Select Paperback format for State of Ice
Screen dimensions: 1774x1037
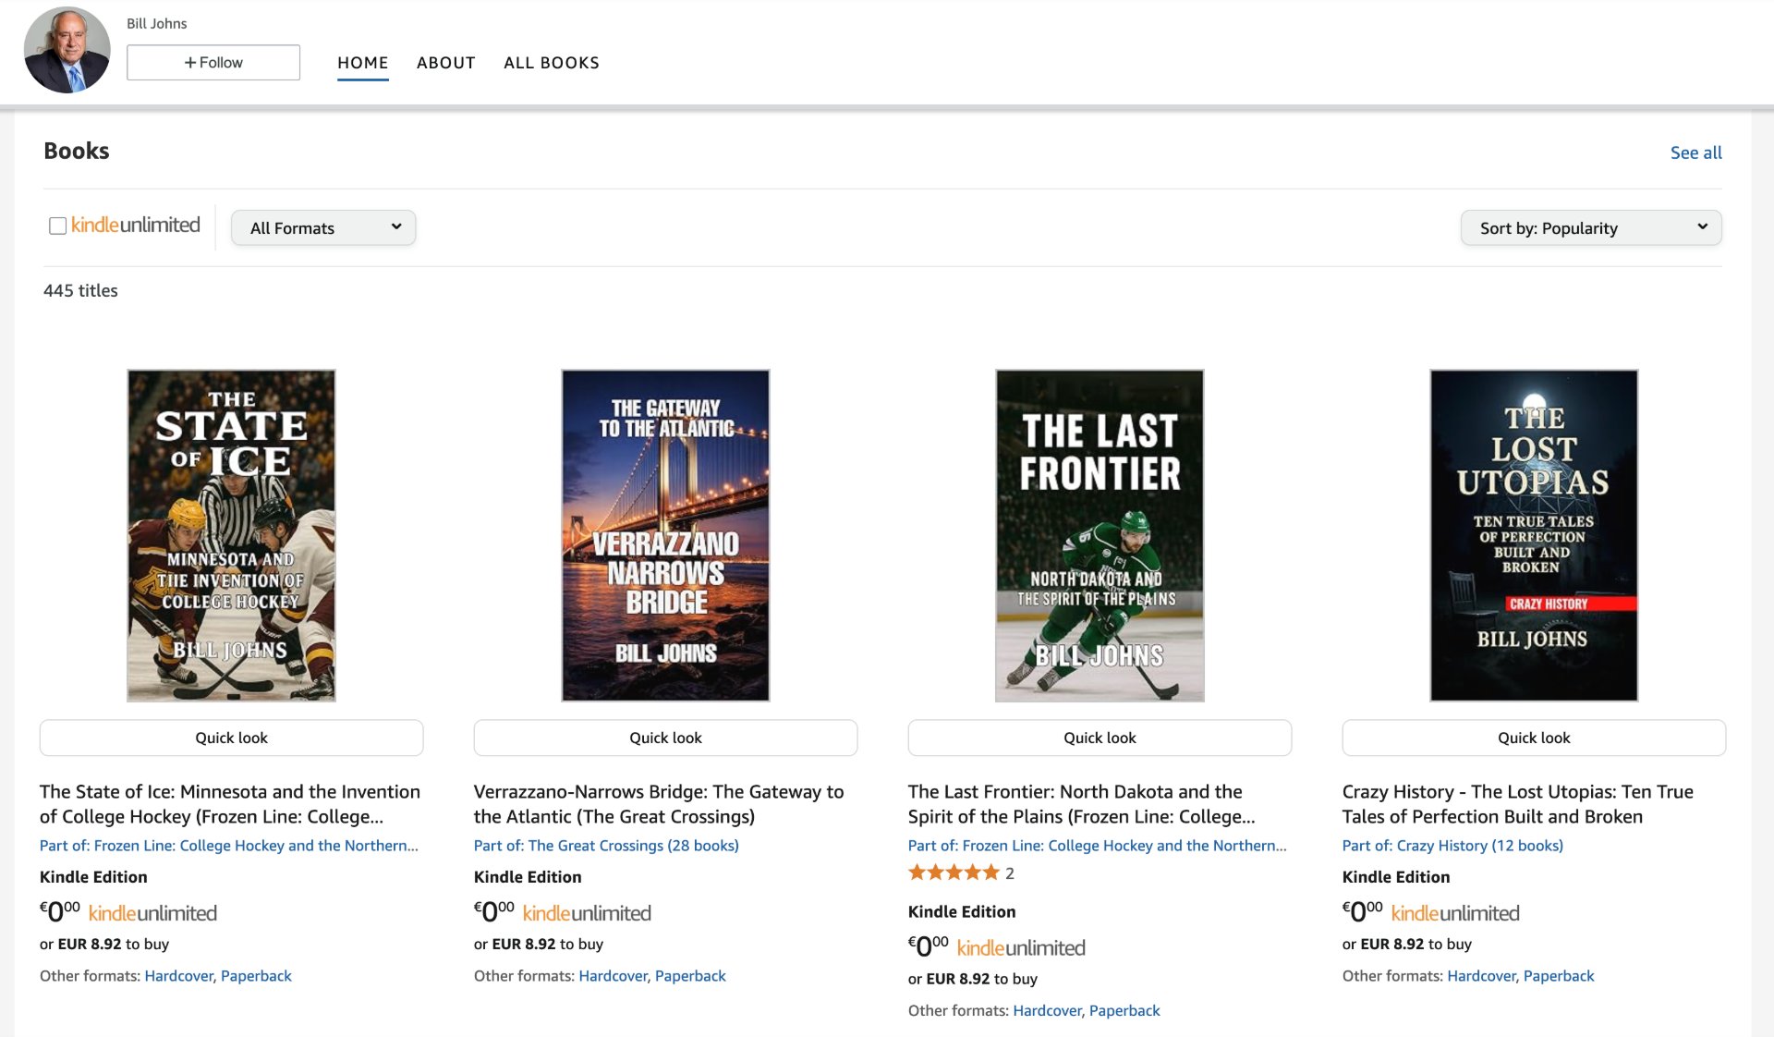tap(256, 976)
